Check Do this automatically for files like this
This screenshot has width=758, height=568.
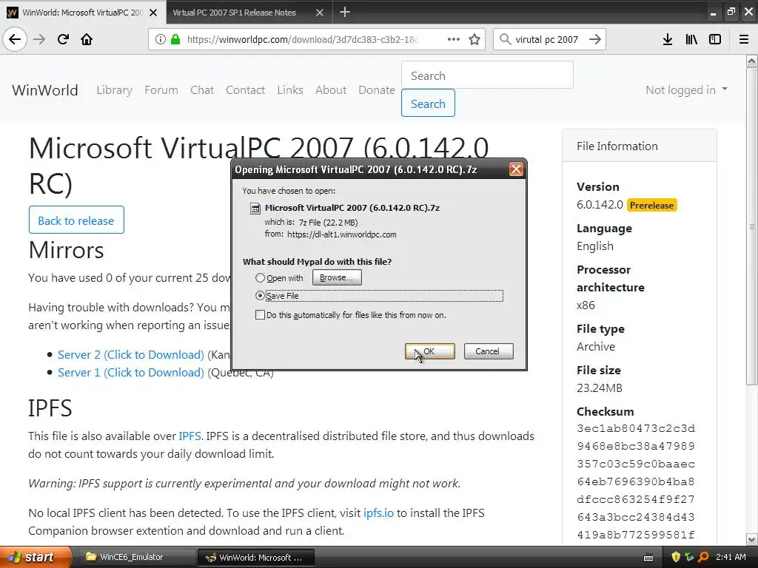tap(260, 315)
